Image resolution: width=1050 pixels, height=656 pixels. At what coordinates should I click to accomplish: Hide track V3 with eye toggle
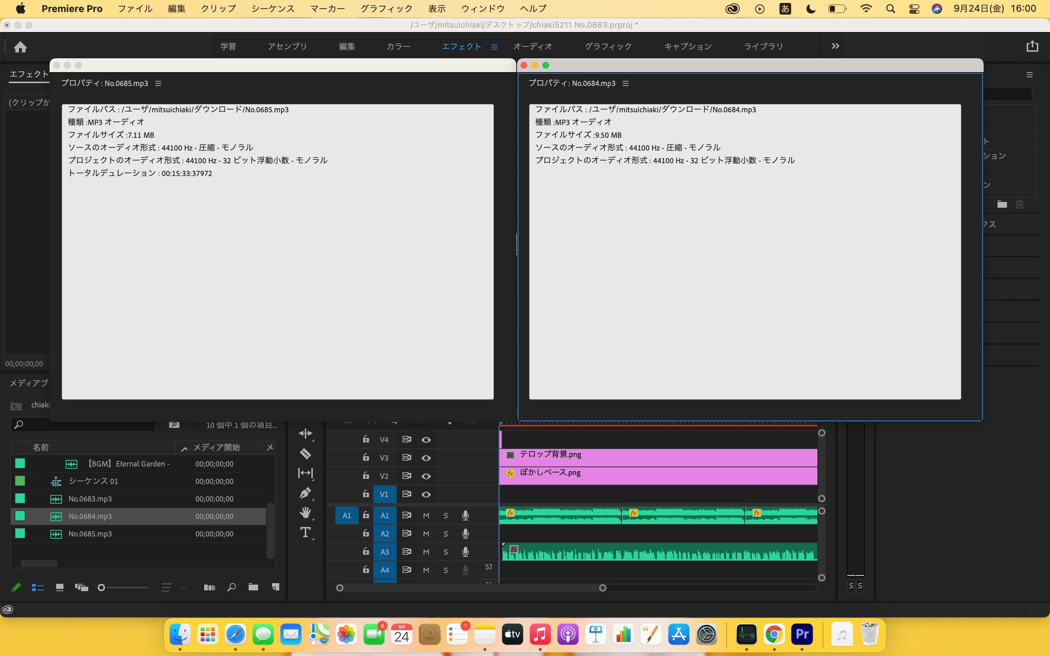click(x=426, y=458)
